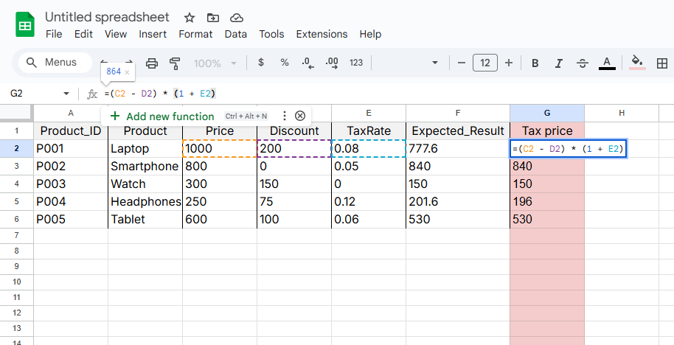674x345 pixels.
Task: Click Add new function button
Action: tap(162, 116)
